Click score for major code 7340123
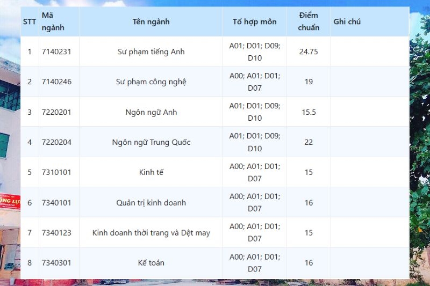The image size is (430, 286). click(x=309, y=233)
